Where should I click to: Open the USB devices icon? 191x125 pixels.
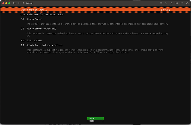[171, 3]
